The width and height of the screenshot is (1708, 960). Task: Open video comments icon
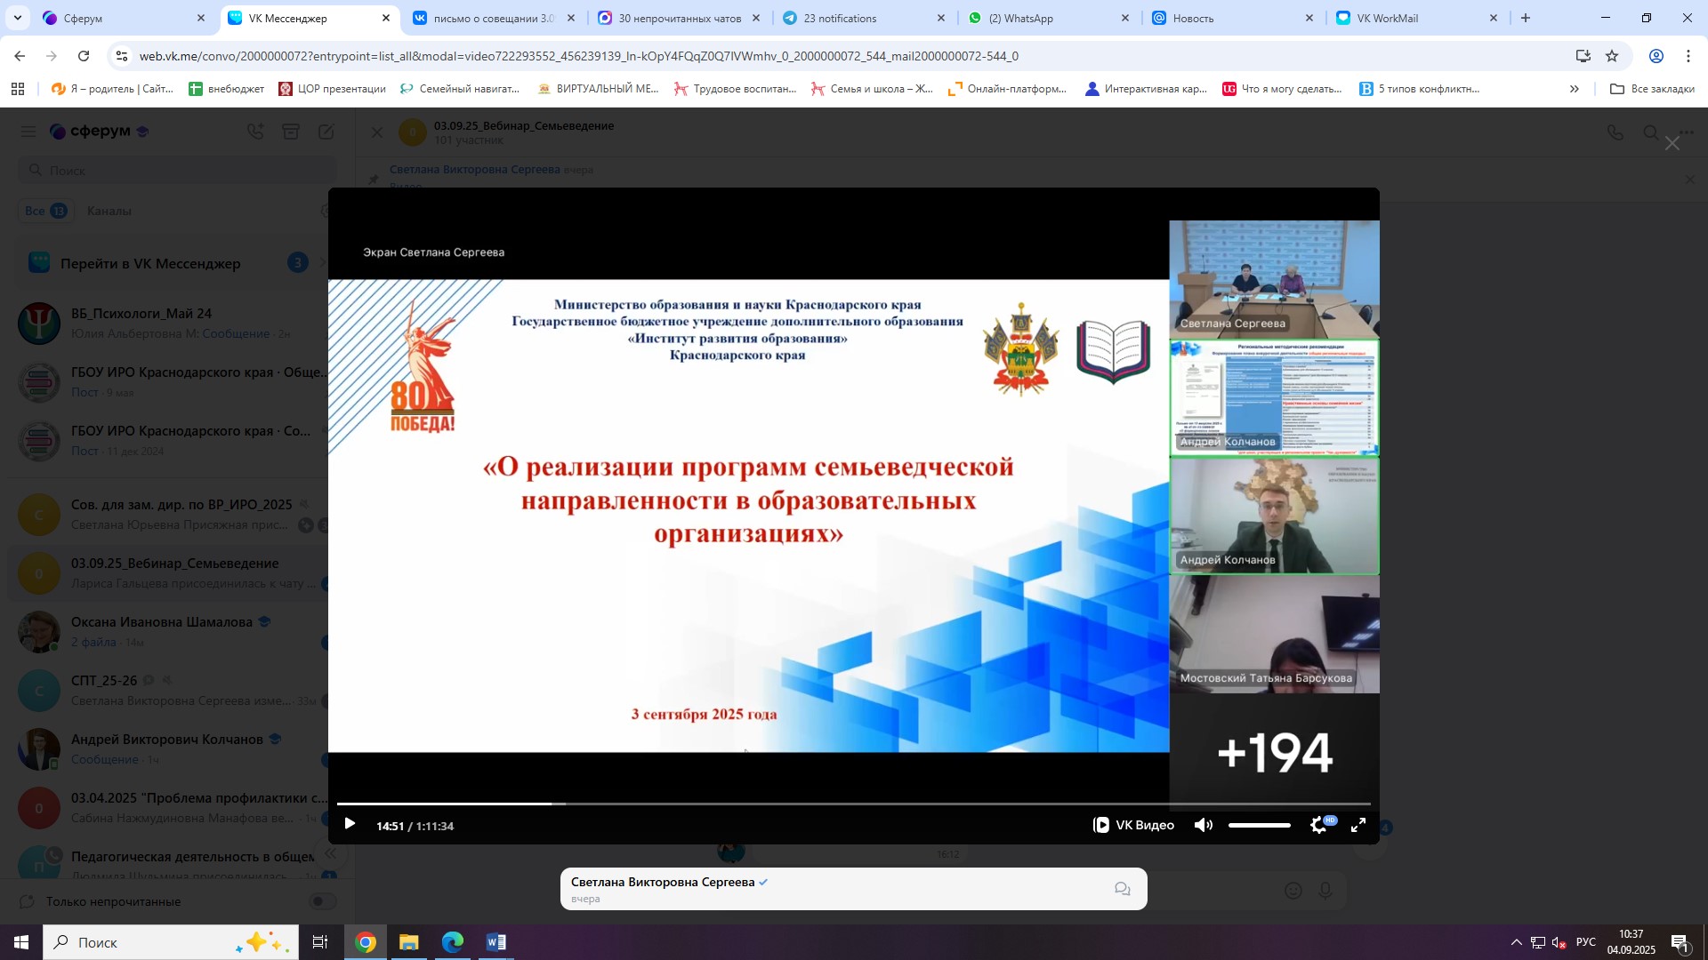tap(1122, 889)
